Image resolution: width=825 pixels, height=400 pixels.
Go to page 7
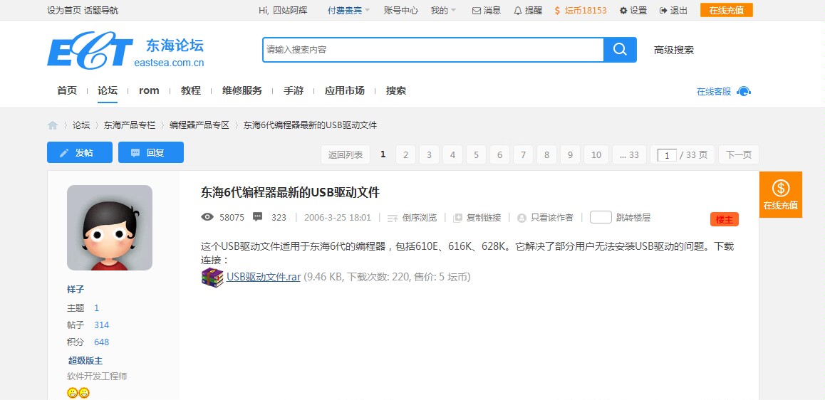point(523,154)
